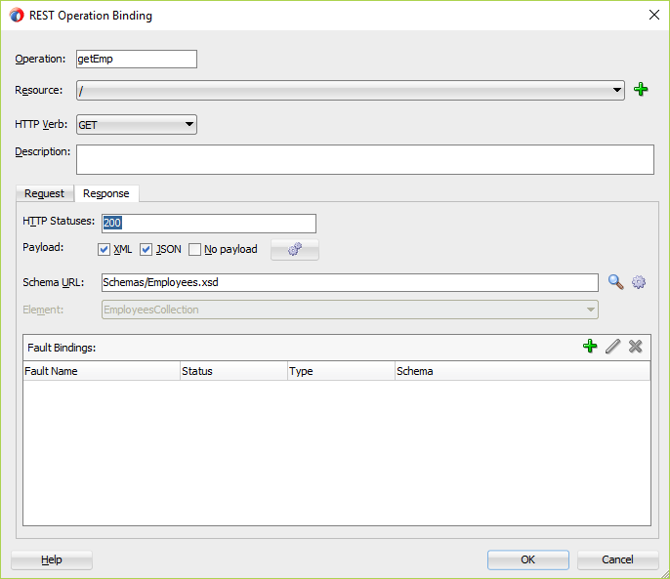The height and width of the screenshot is (579, 670).
Task: Click the green plus icon next to Resource
Action: pos(641,89)
